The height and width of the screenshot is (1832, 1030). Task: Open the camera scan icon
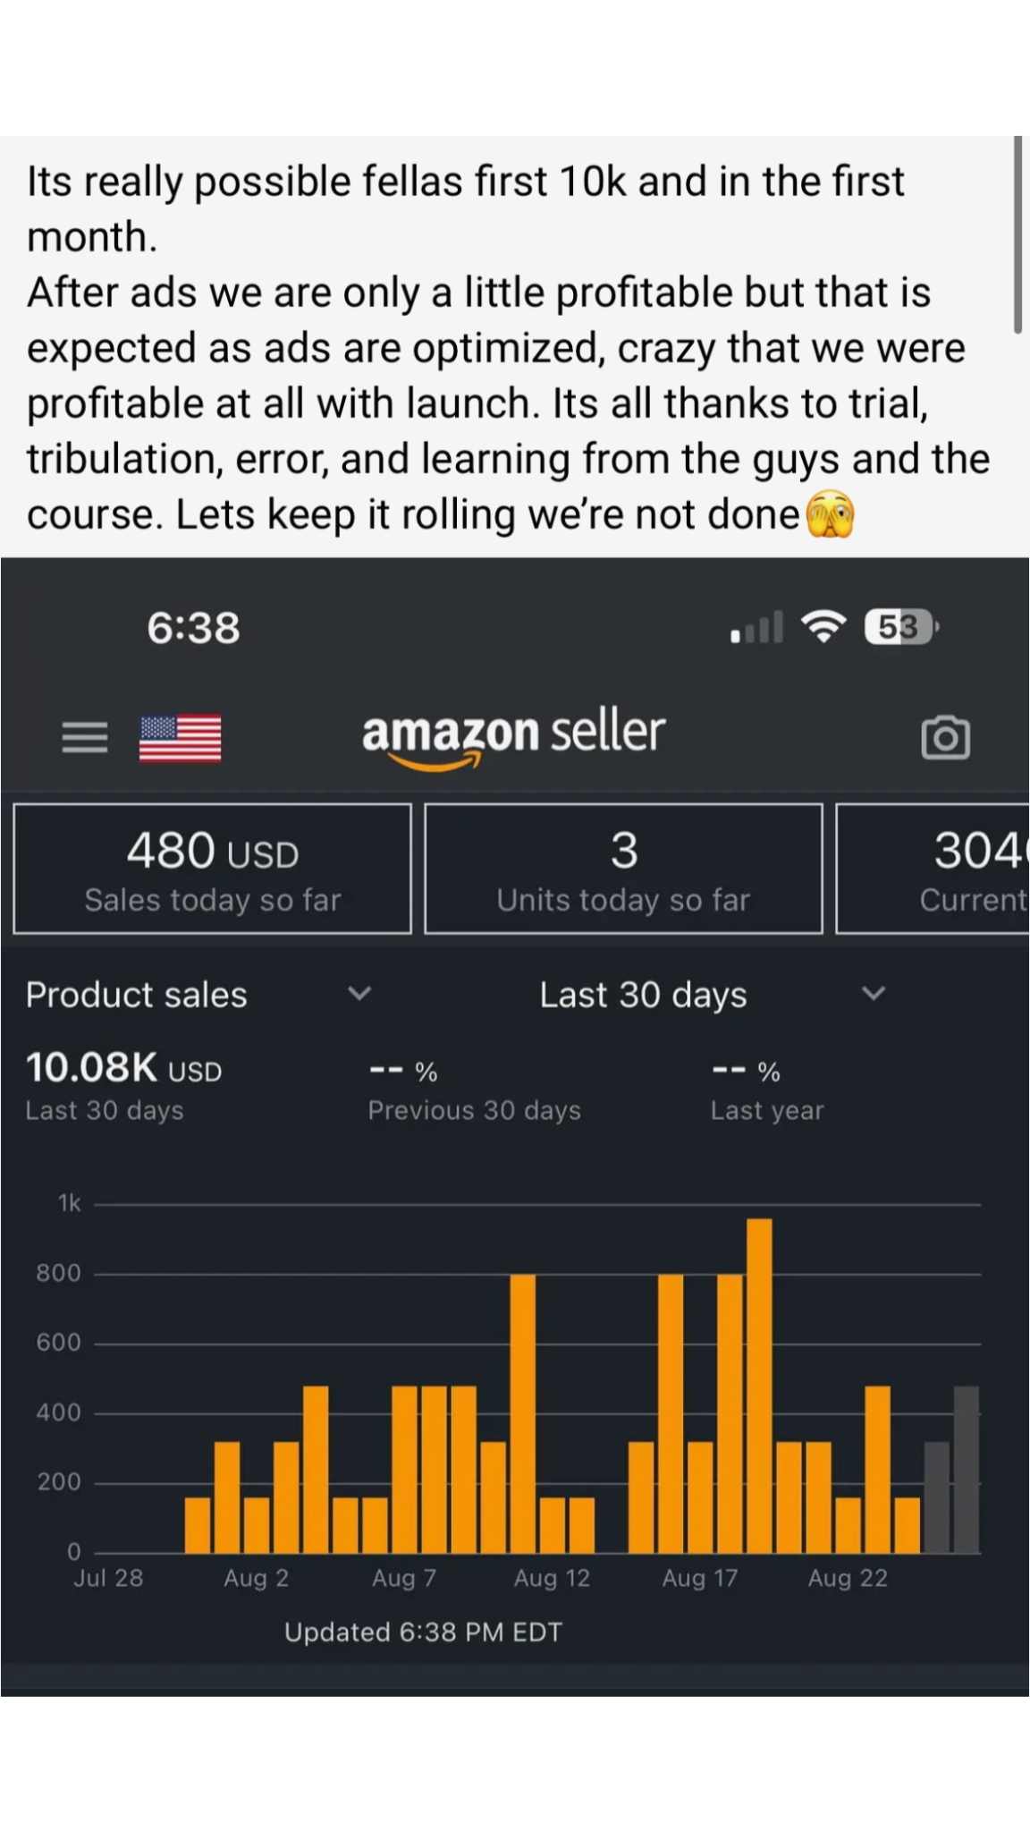945,738
